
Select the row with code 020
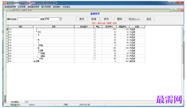point(76,51)
